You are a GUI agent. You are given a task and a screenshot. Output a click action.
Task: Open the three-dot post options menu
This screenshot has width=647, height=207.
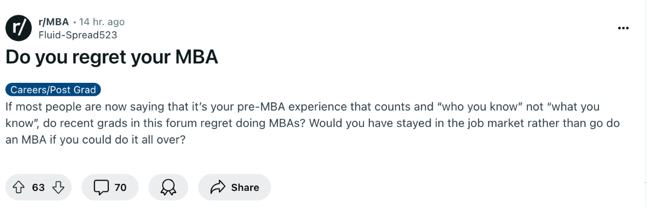pyautogui.click(x=624, y=28)
